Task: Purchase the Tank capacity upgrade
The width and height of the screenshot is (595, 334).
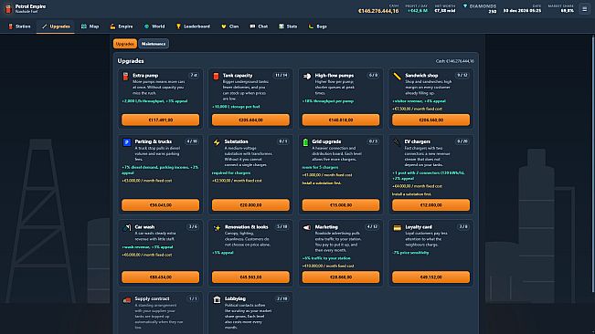Action: [x=250, y=120]
